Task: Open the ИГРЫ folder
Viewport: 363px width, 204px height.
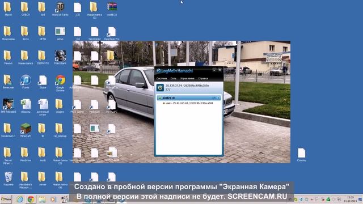Action: [x=43, y=33]
